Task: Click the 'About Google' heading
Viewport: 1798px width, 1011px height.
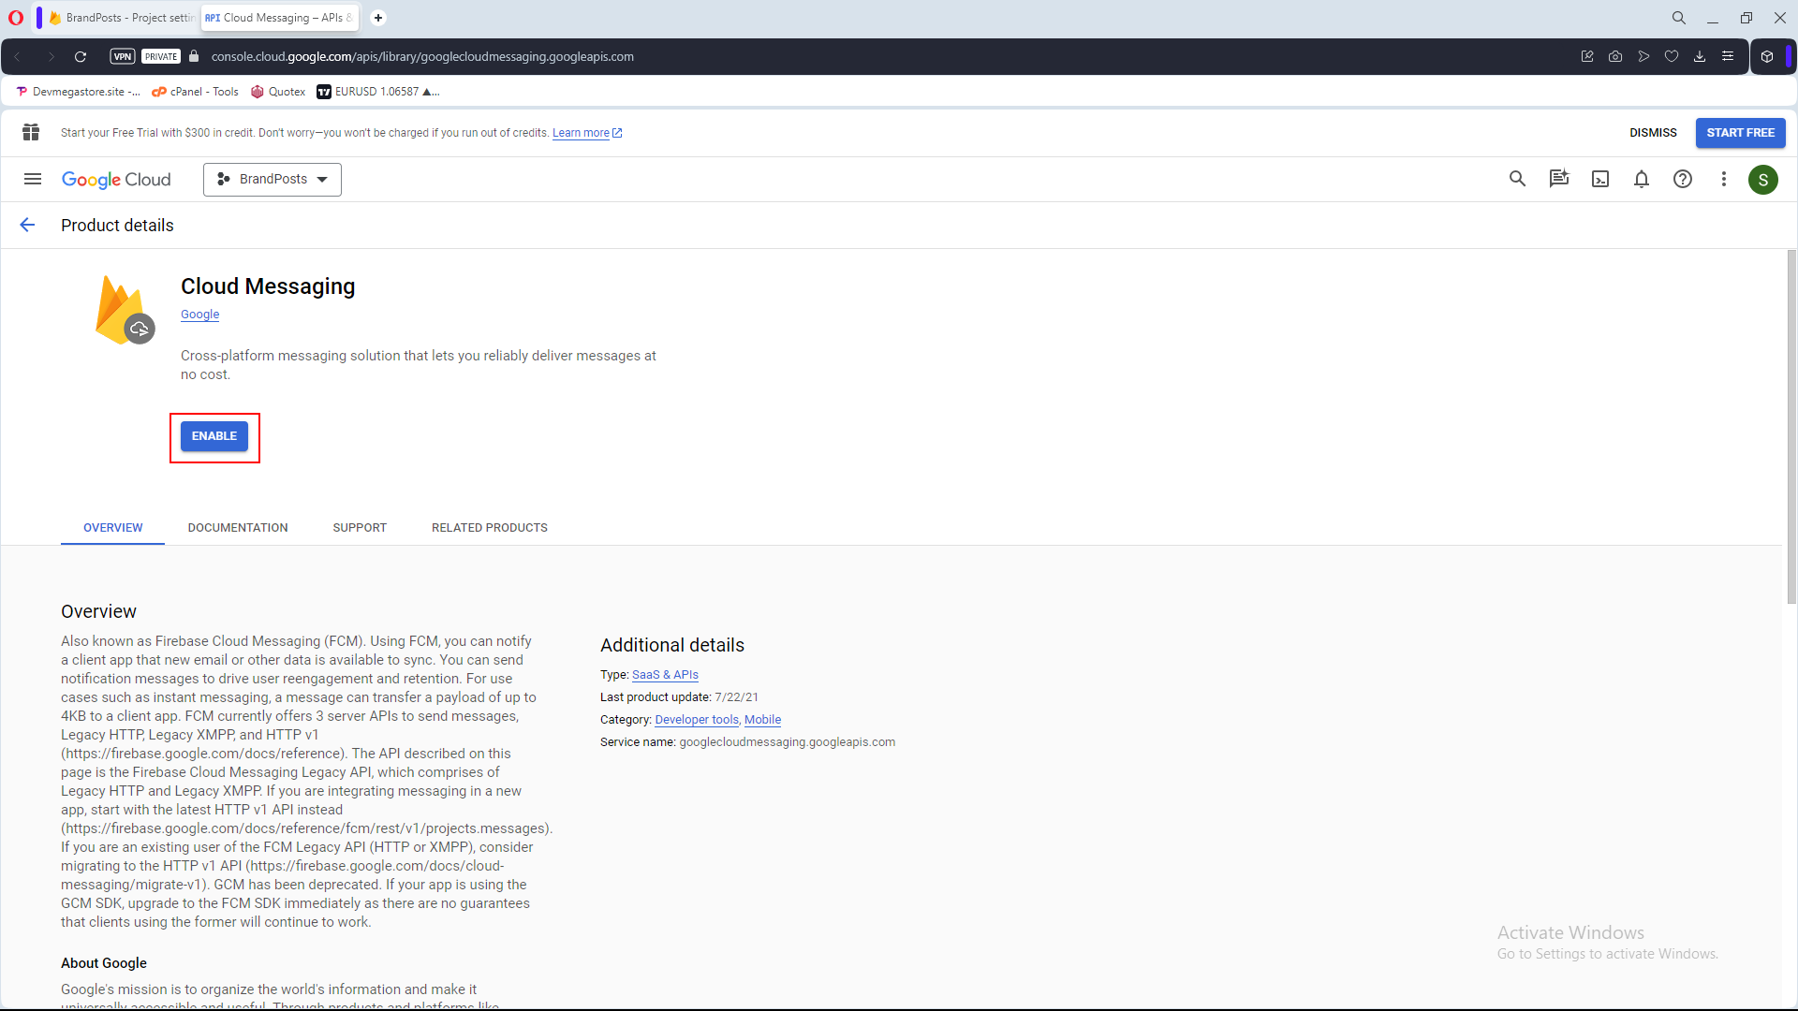Action: tap(104, 963)
